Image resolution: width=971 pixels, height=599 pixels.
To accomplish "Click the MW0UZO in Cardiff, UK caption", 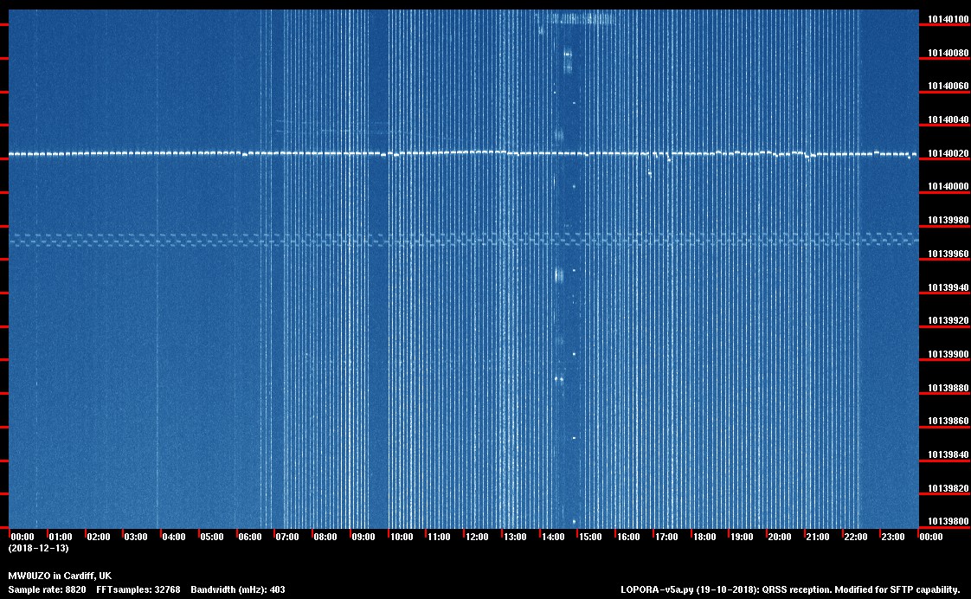I will pos(60,576).
